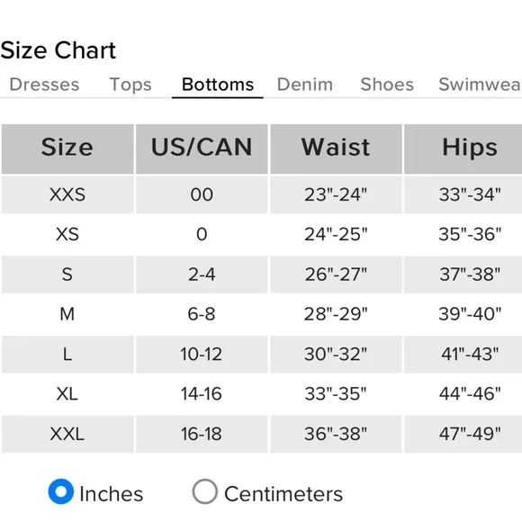
Task: Select the XXS size row cell
Action: point(67,194)
